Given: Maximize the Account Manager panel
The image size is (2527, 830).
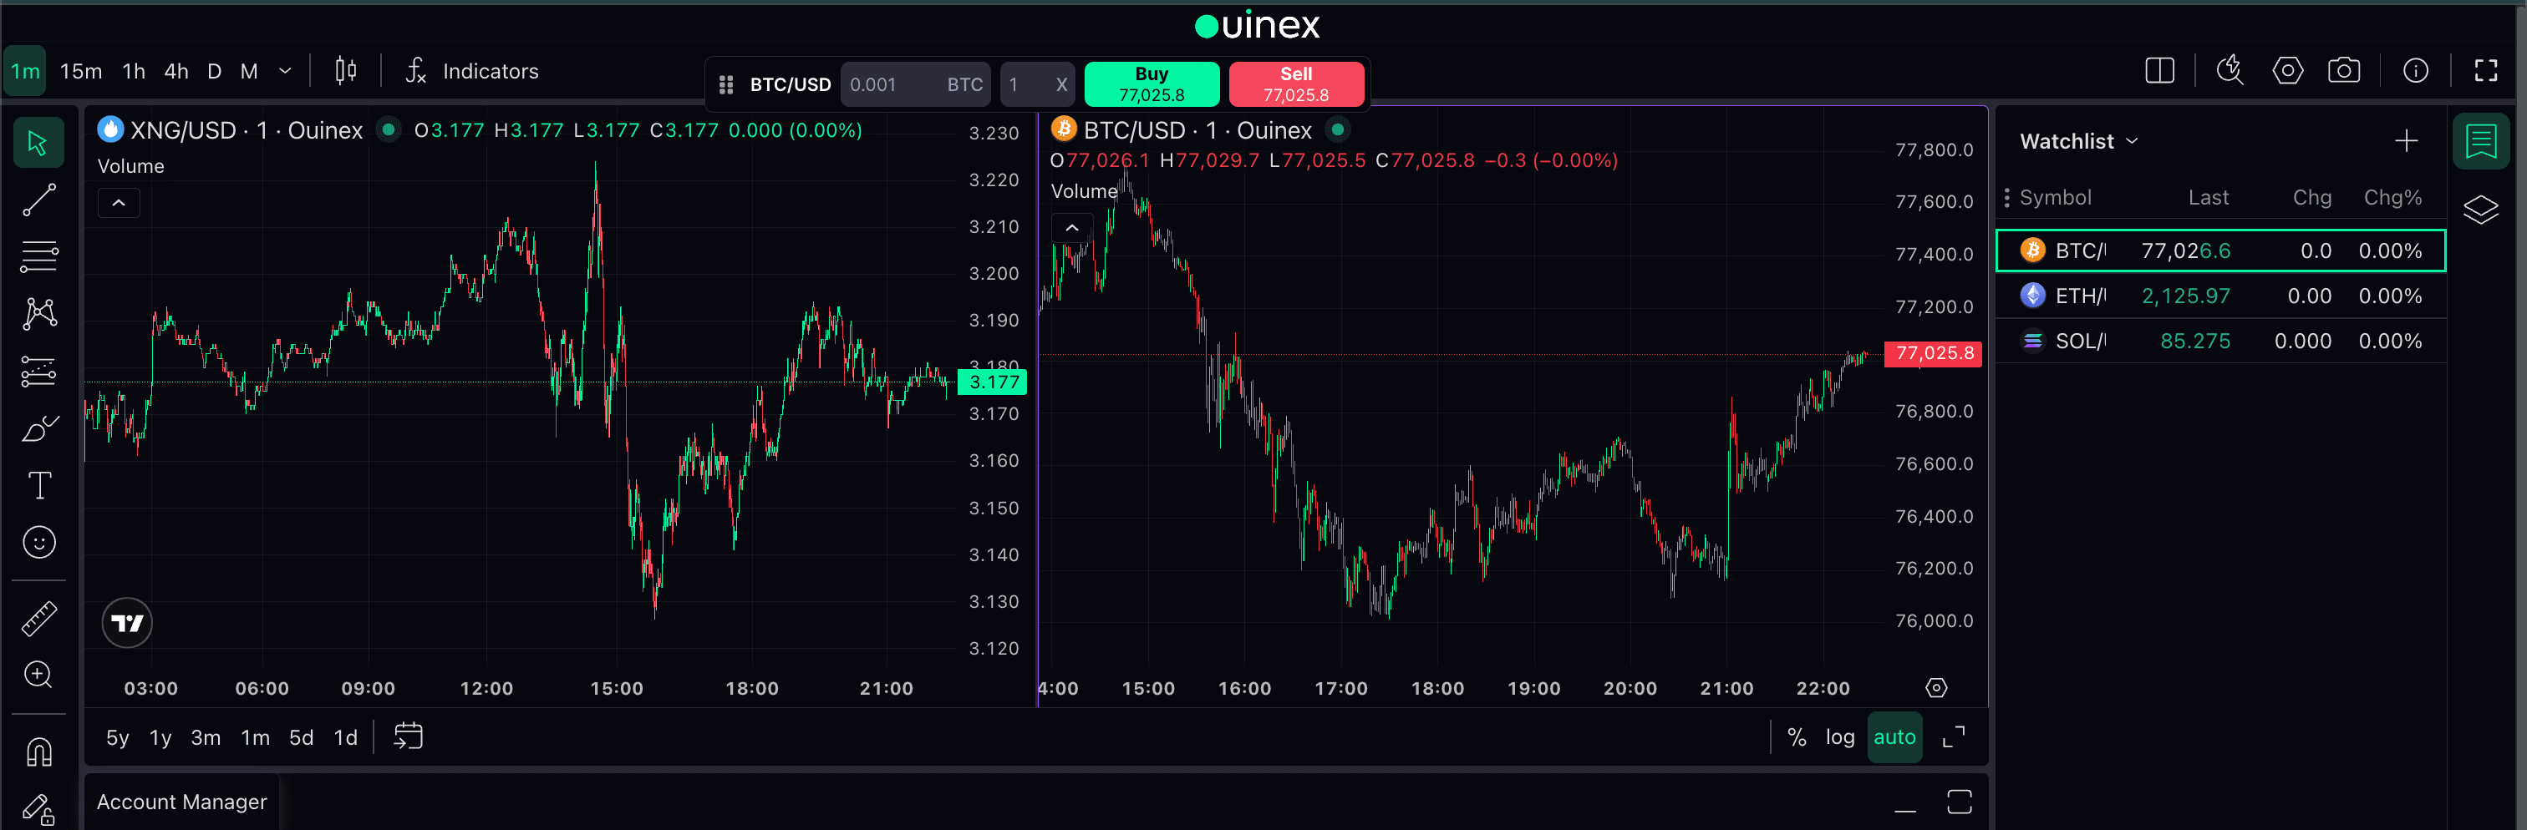Looking at the screenshot, I should pyautogui.click(x=1959, y=802).
